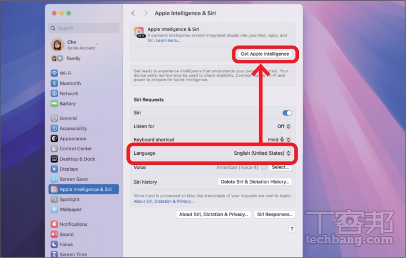Viewport: 406px width, 258px height.
Task: Click the Search field in sidebar
Action: click(83, 28)
